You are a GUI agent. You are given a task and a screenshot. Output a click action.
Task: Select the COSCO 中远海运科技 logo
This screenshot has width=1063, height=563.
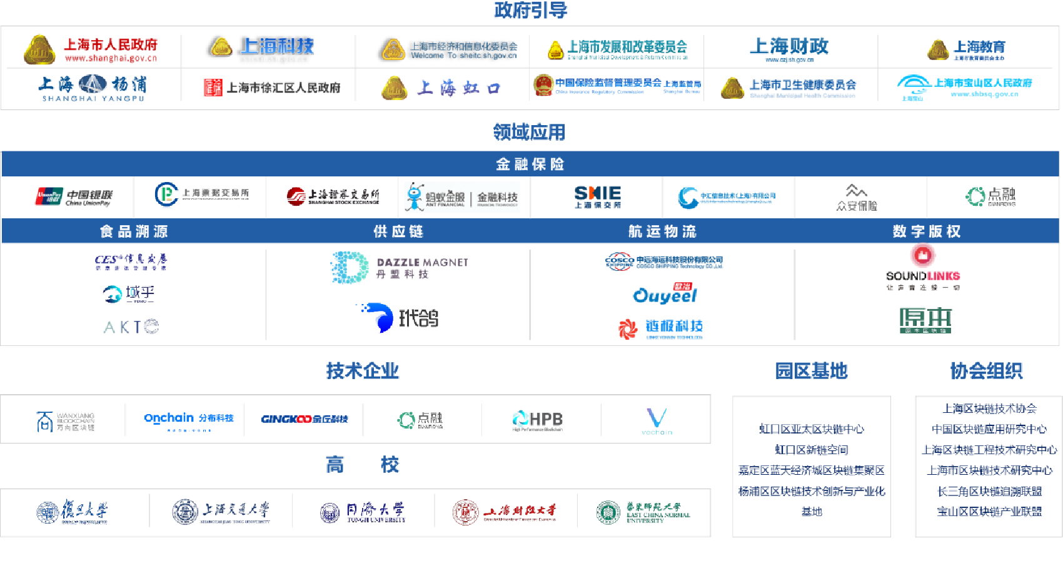point(663,262)
